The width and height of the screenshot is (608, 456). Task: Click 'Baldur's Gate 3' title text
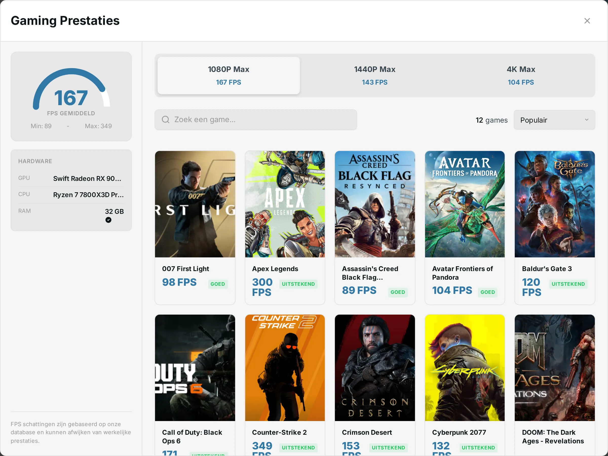click(547, 269)
